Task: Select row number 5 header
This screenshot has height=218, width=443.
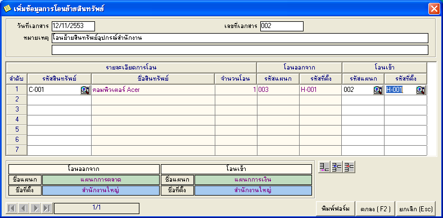Action: pos(17,130)
